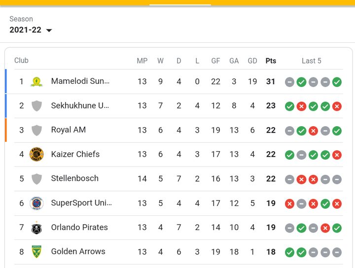The width and height of the screenshot is (355, 268).
Task: Click the Pts column header
Action: click(x=271, y=61)
